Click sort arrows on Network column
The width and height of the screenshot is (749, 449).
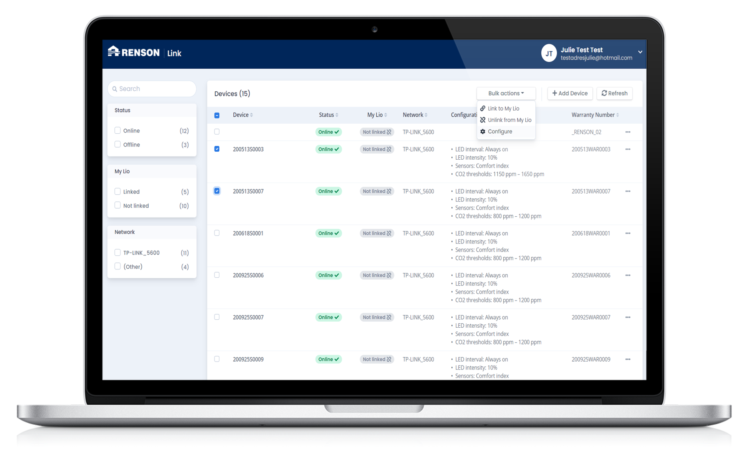point(426,115)
